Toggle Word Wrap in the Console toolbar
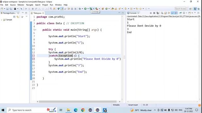The image size is (202, 113). click(169, 13)
